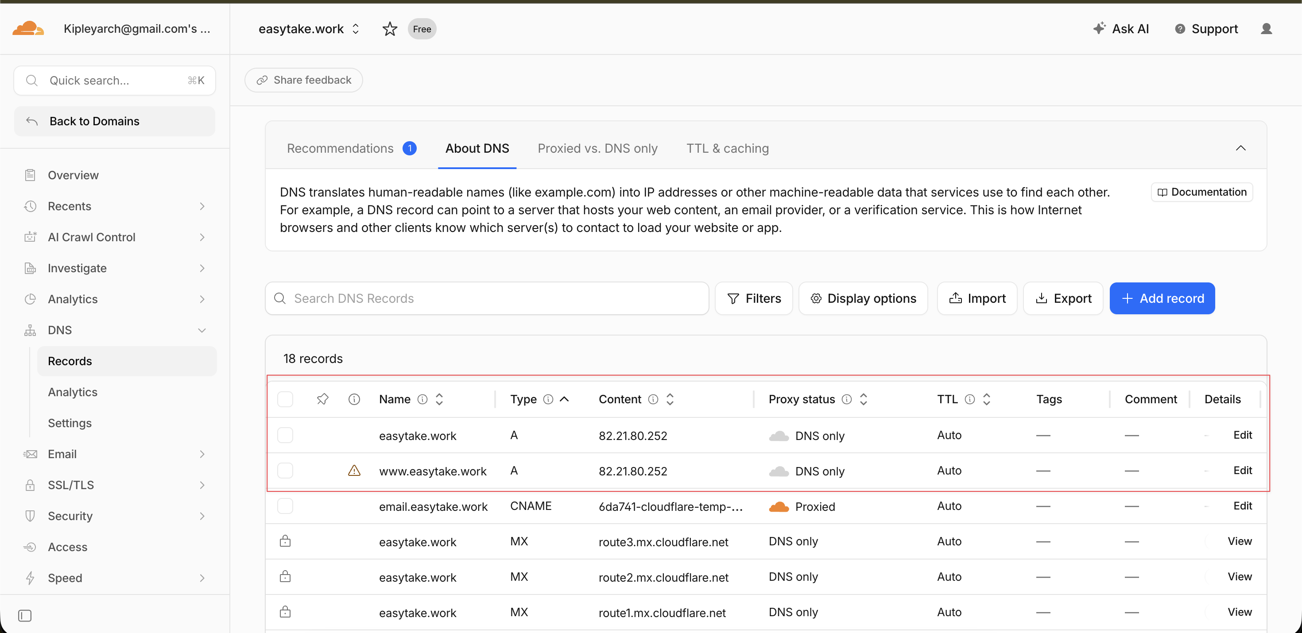Viewport: 1302px width, 633px height.
Task: Check the easytake.work A record checkbox
Action: pos(285,435)
